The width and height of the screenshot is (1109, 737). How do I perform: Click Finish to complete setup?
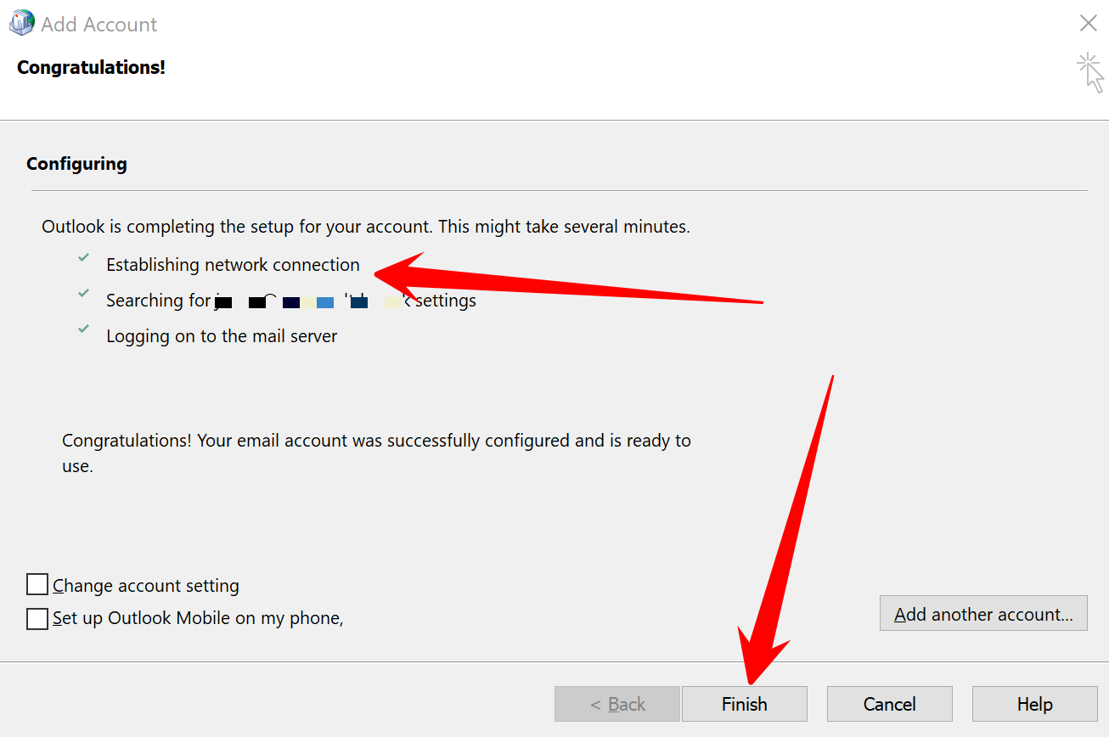click(x=745, y=704)
